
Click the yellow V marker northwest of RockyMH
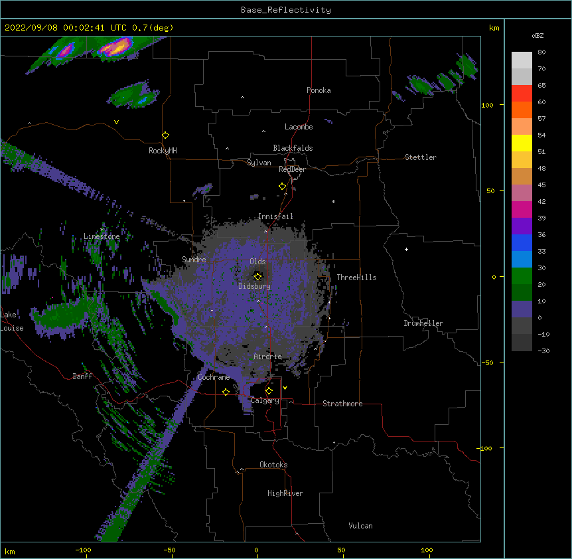tap(116, 122)
